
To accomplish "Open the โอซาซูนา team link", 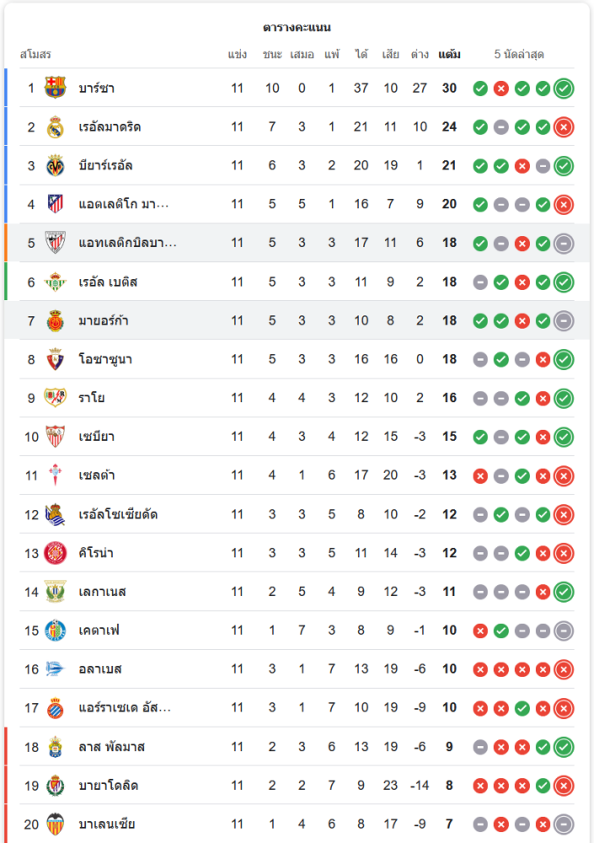I will tap(105, 359).
